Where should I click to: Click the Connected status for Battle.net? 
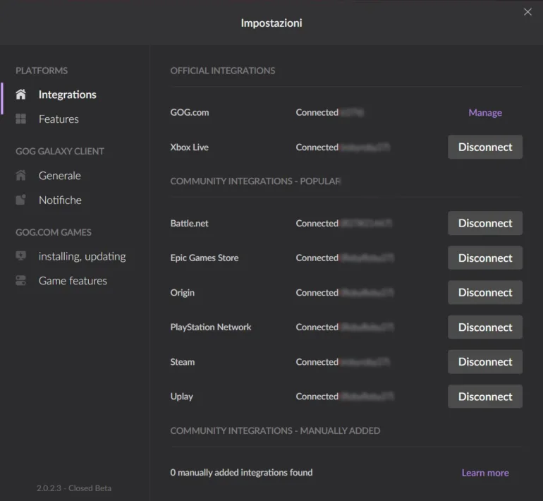317,223
